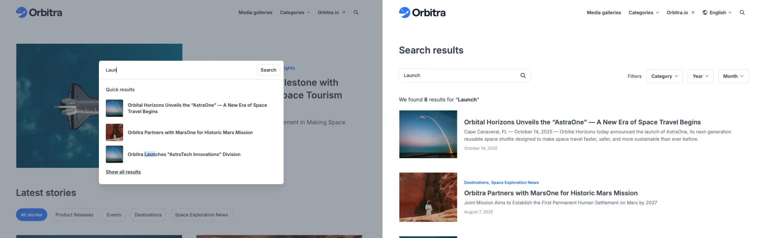Open MarsOne Mars Mission quick result in popup
The image size is (765, 238).
point(191,132)
